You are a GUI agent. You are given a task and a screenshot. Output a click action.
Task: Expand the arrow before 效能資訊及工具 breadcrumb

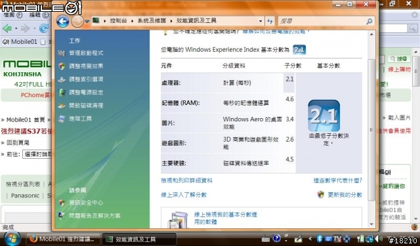(x=171, y=21)
